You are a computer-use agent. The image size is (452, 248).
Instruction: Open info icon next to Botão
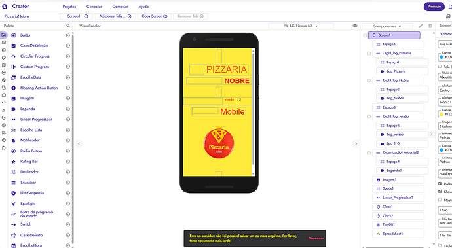tap(68, 35)
